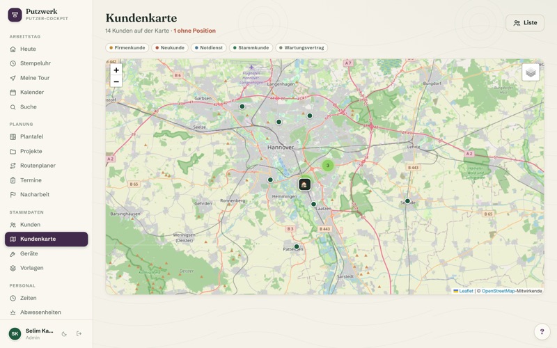Viewport: 557px width, 348px height.
Task: Open the Routenplaner page
Action: pos(46,166)
